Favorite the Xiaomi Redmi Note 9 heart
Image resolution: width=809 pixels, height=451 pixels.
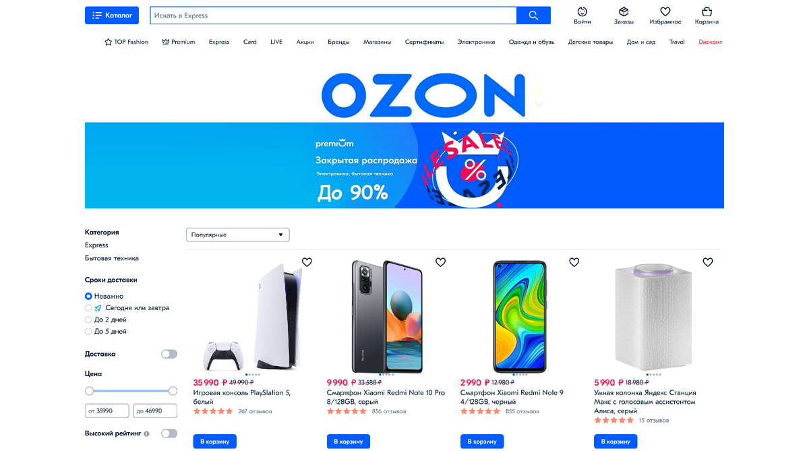(x=574, y=262)
